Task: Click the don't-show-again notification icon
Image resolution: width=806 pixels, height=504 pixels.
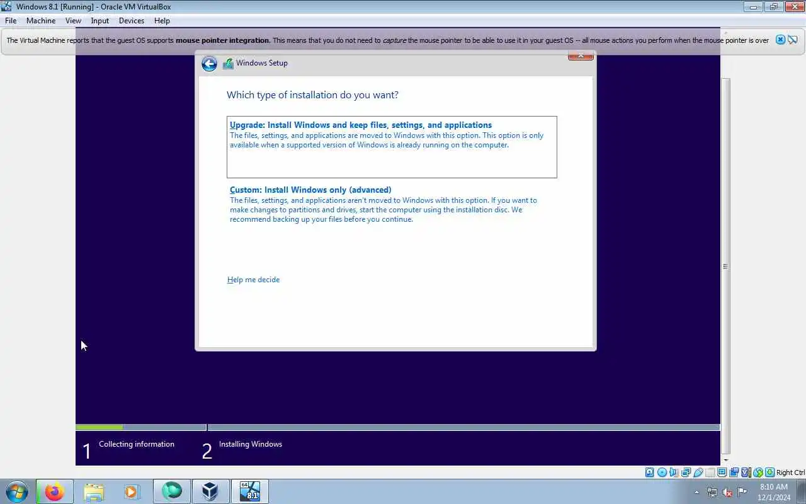Action: pyautogui.click(x=793, y=40)
